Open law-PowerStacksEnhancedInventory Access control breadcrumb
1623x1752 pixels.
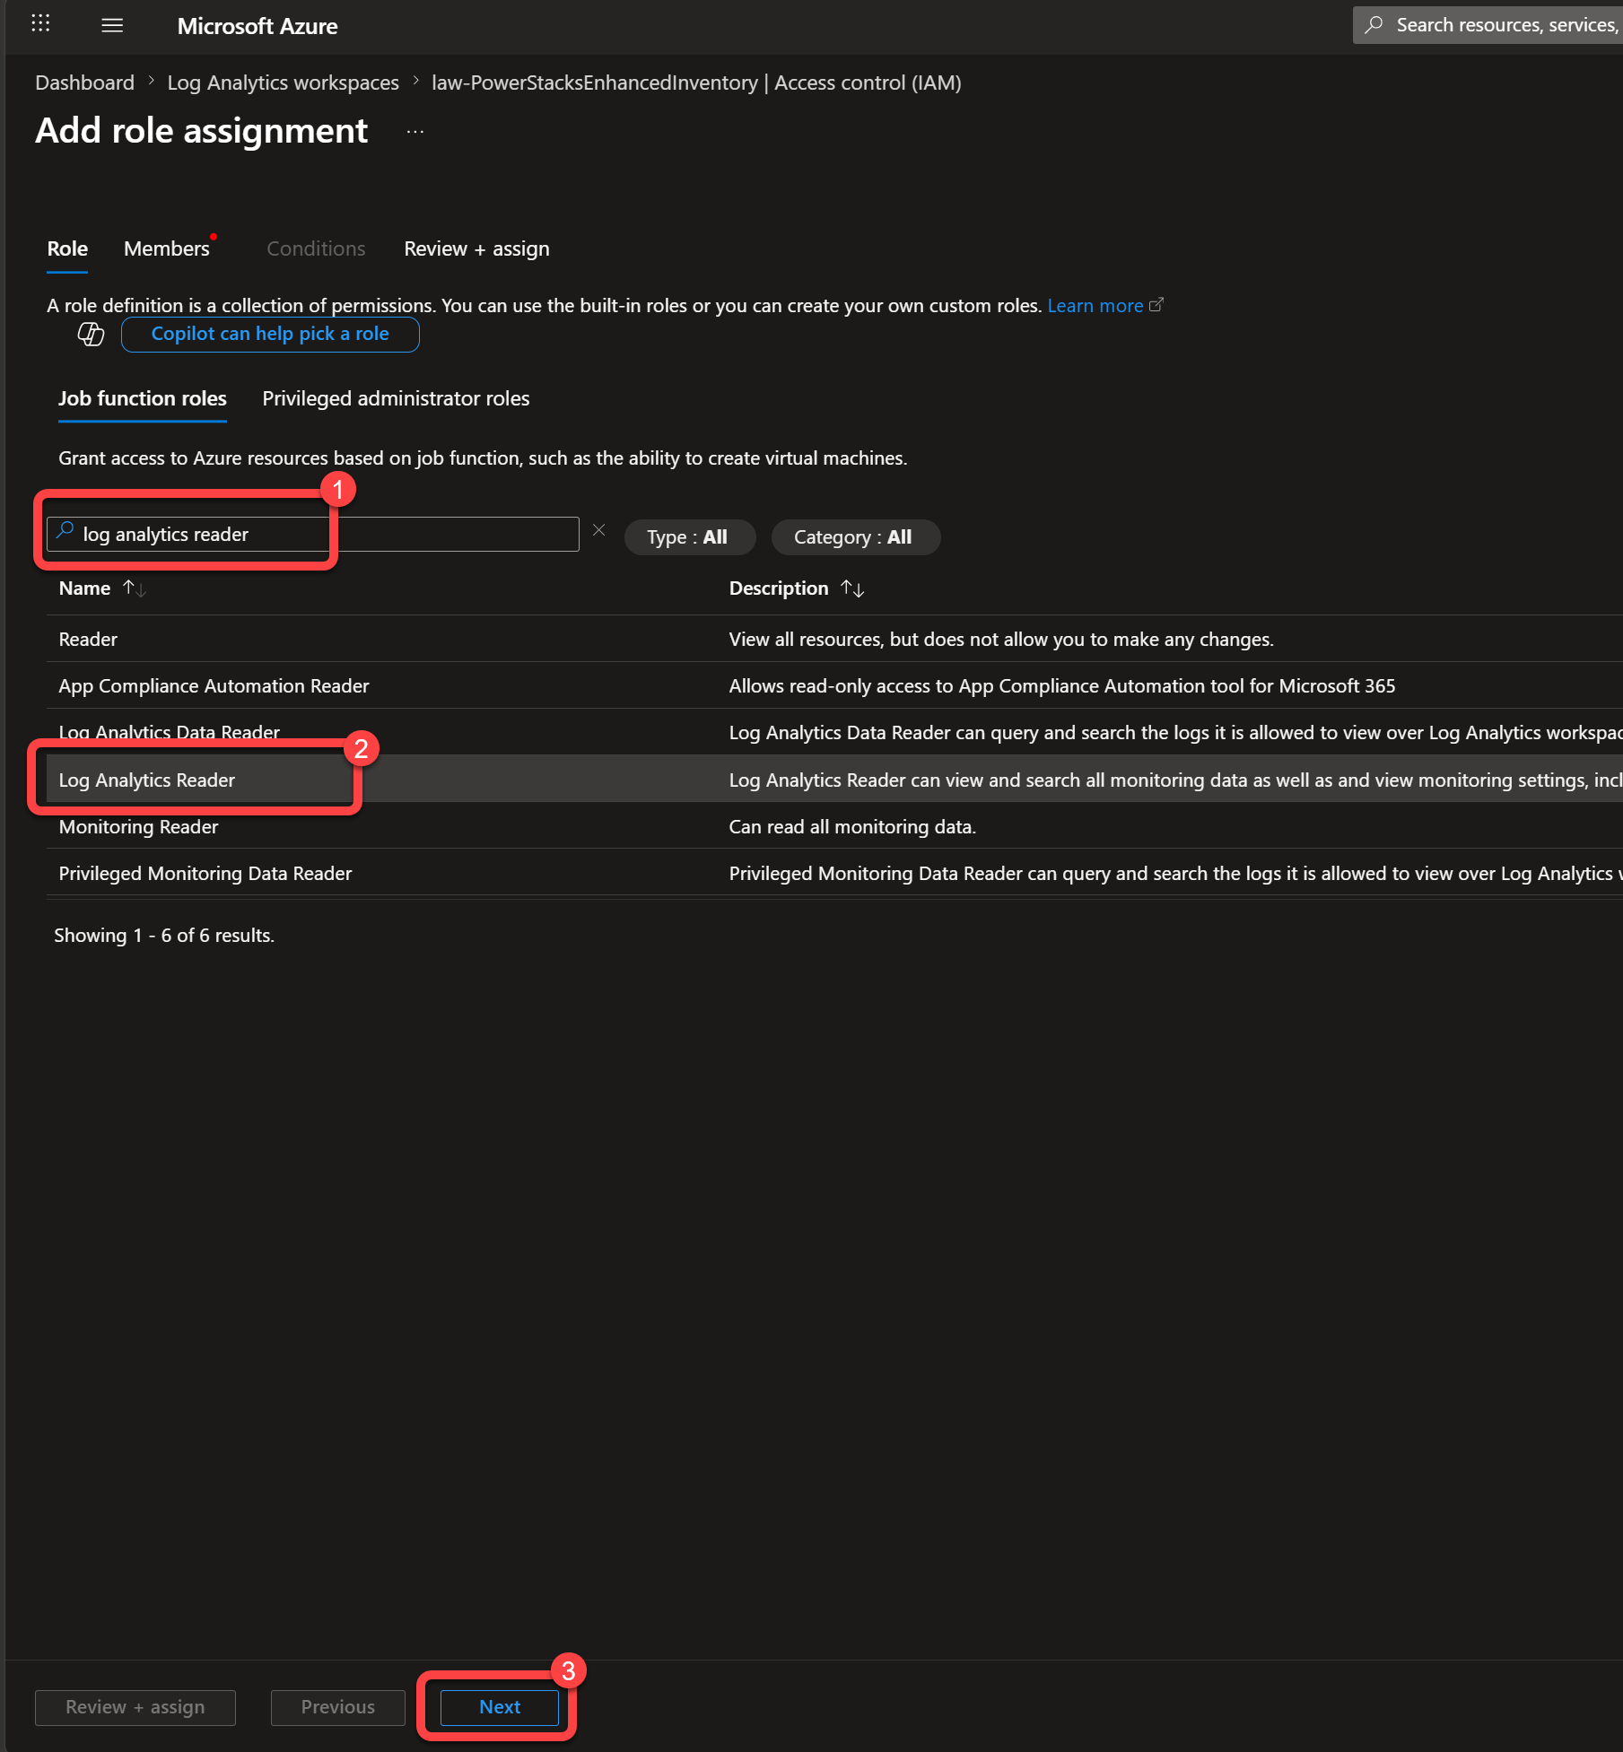point(696,83)
